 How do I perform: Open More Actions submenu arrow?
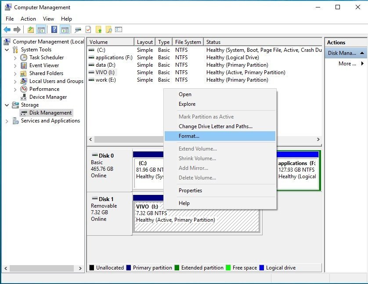pyautogui.click(x=362, y=64)
